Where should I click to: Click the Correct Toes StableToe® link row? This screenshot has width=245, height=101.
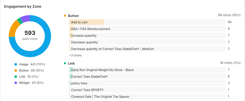[x=147, y=76]
